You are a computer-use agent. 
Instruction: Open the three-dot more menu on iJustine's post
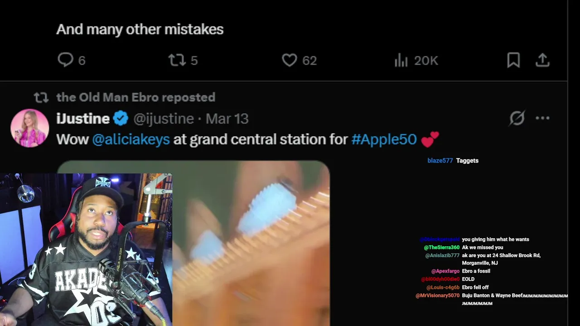click(542, 118)
